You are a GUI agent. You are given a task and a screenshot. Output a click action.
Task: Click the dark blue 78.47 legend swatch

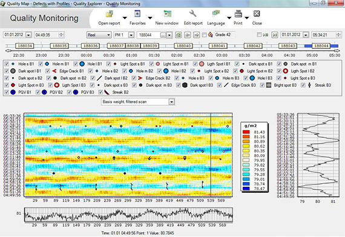pyautogui.click(x=246, y=189)
